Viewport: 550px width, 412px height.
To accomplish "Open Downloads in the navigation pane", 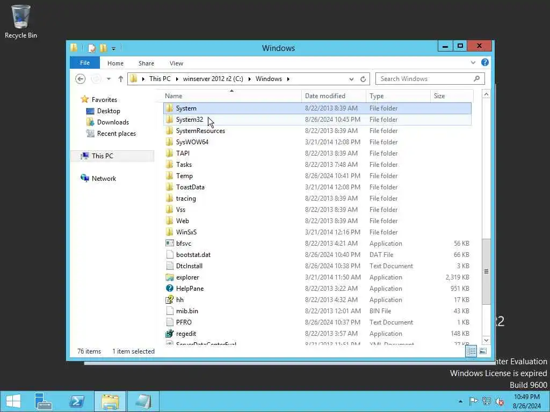I will (x=113, y=122).
